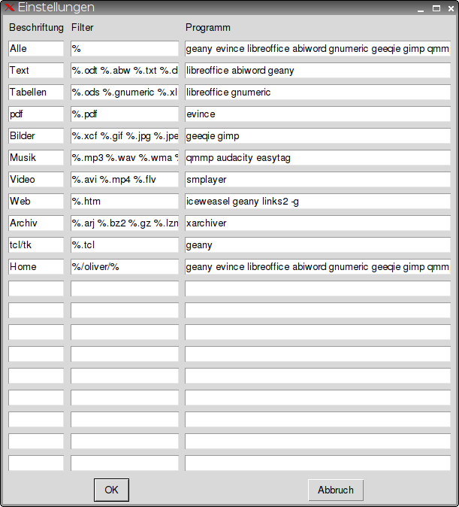Screen dimensions: 459x507
Task: Click the 'Text' label field
Action: click(x=36, y=70)
